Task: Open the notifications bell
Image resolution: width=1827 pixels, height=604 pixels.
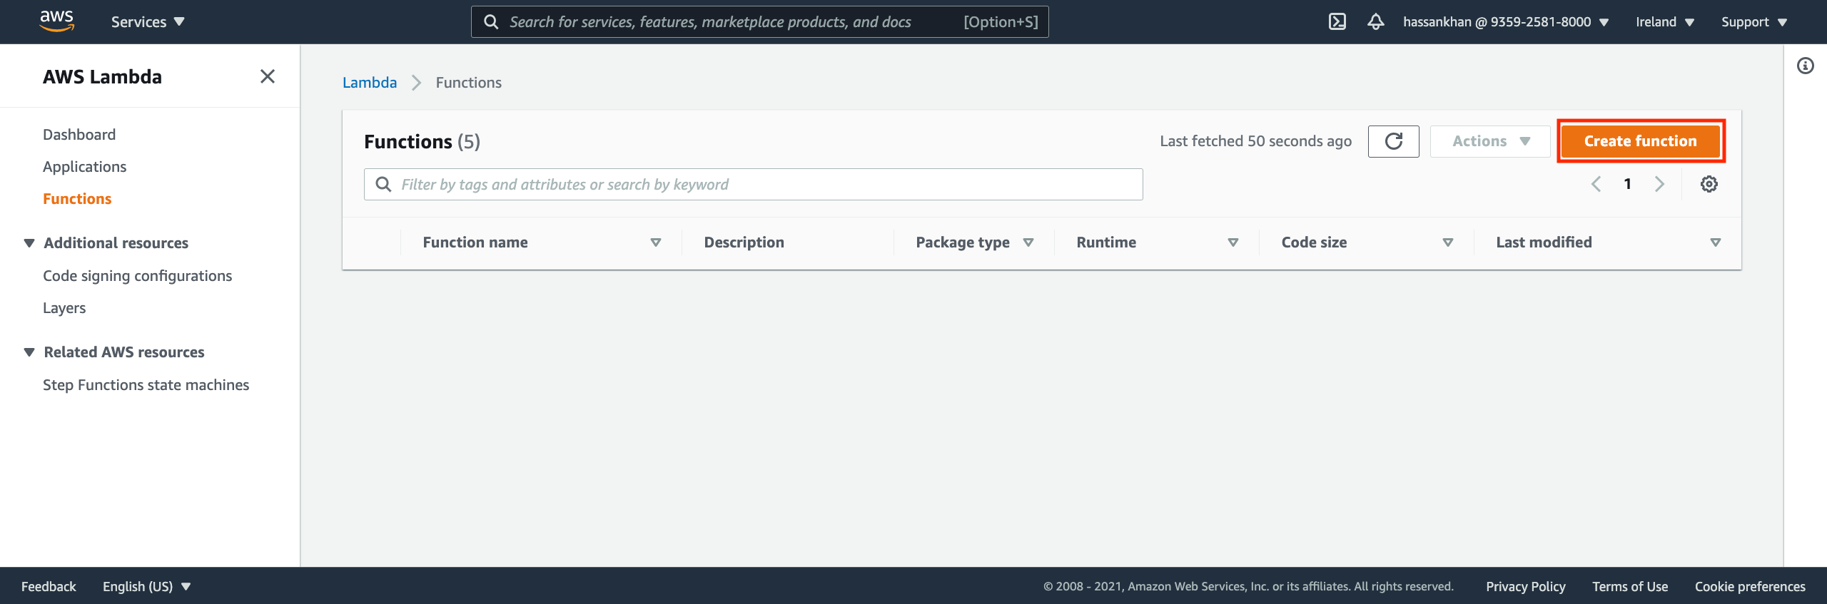Action: coord(1375,21)
